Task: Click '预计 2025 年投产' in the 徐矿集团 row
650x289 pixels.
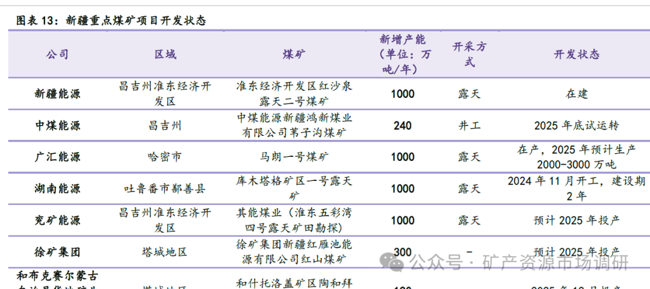Action: click(577, 252)
